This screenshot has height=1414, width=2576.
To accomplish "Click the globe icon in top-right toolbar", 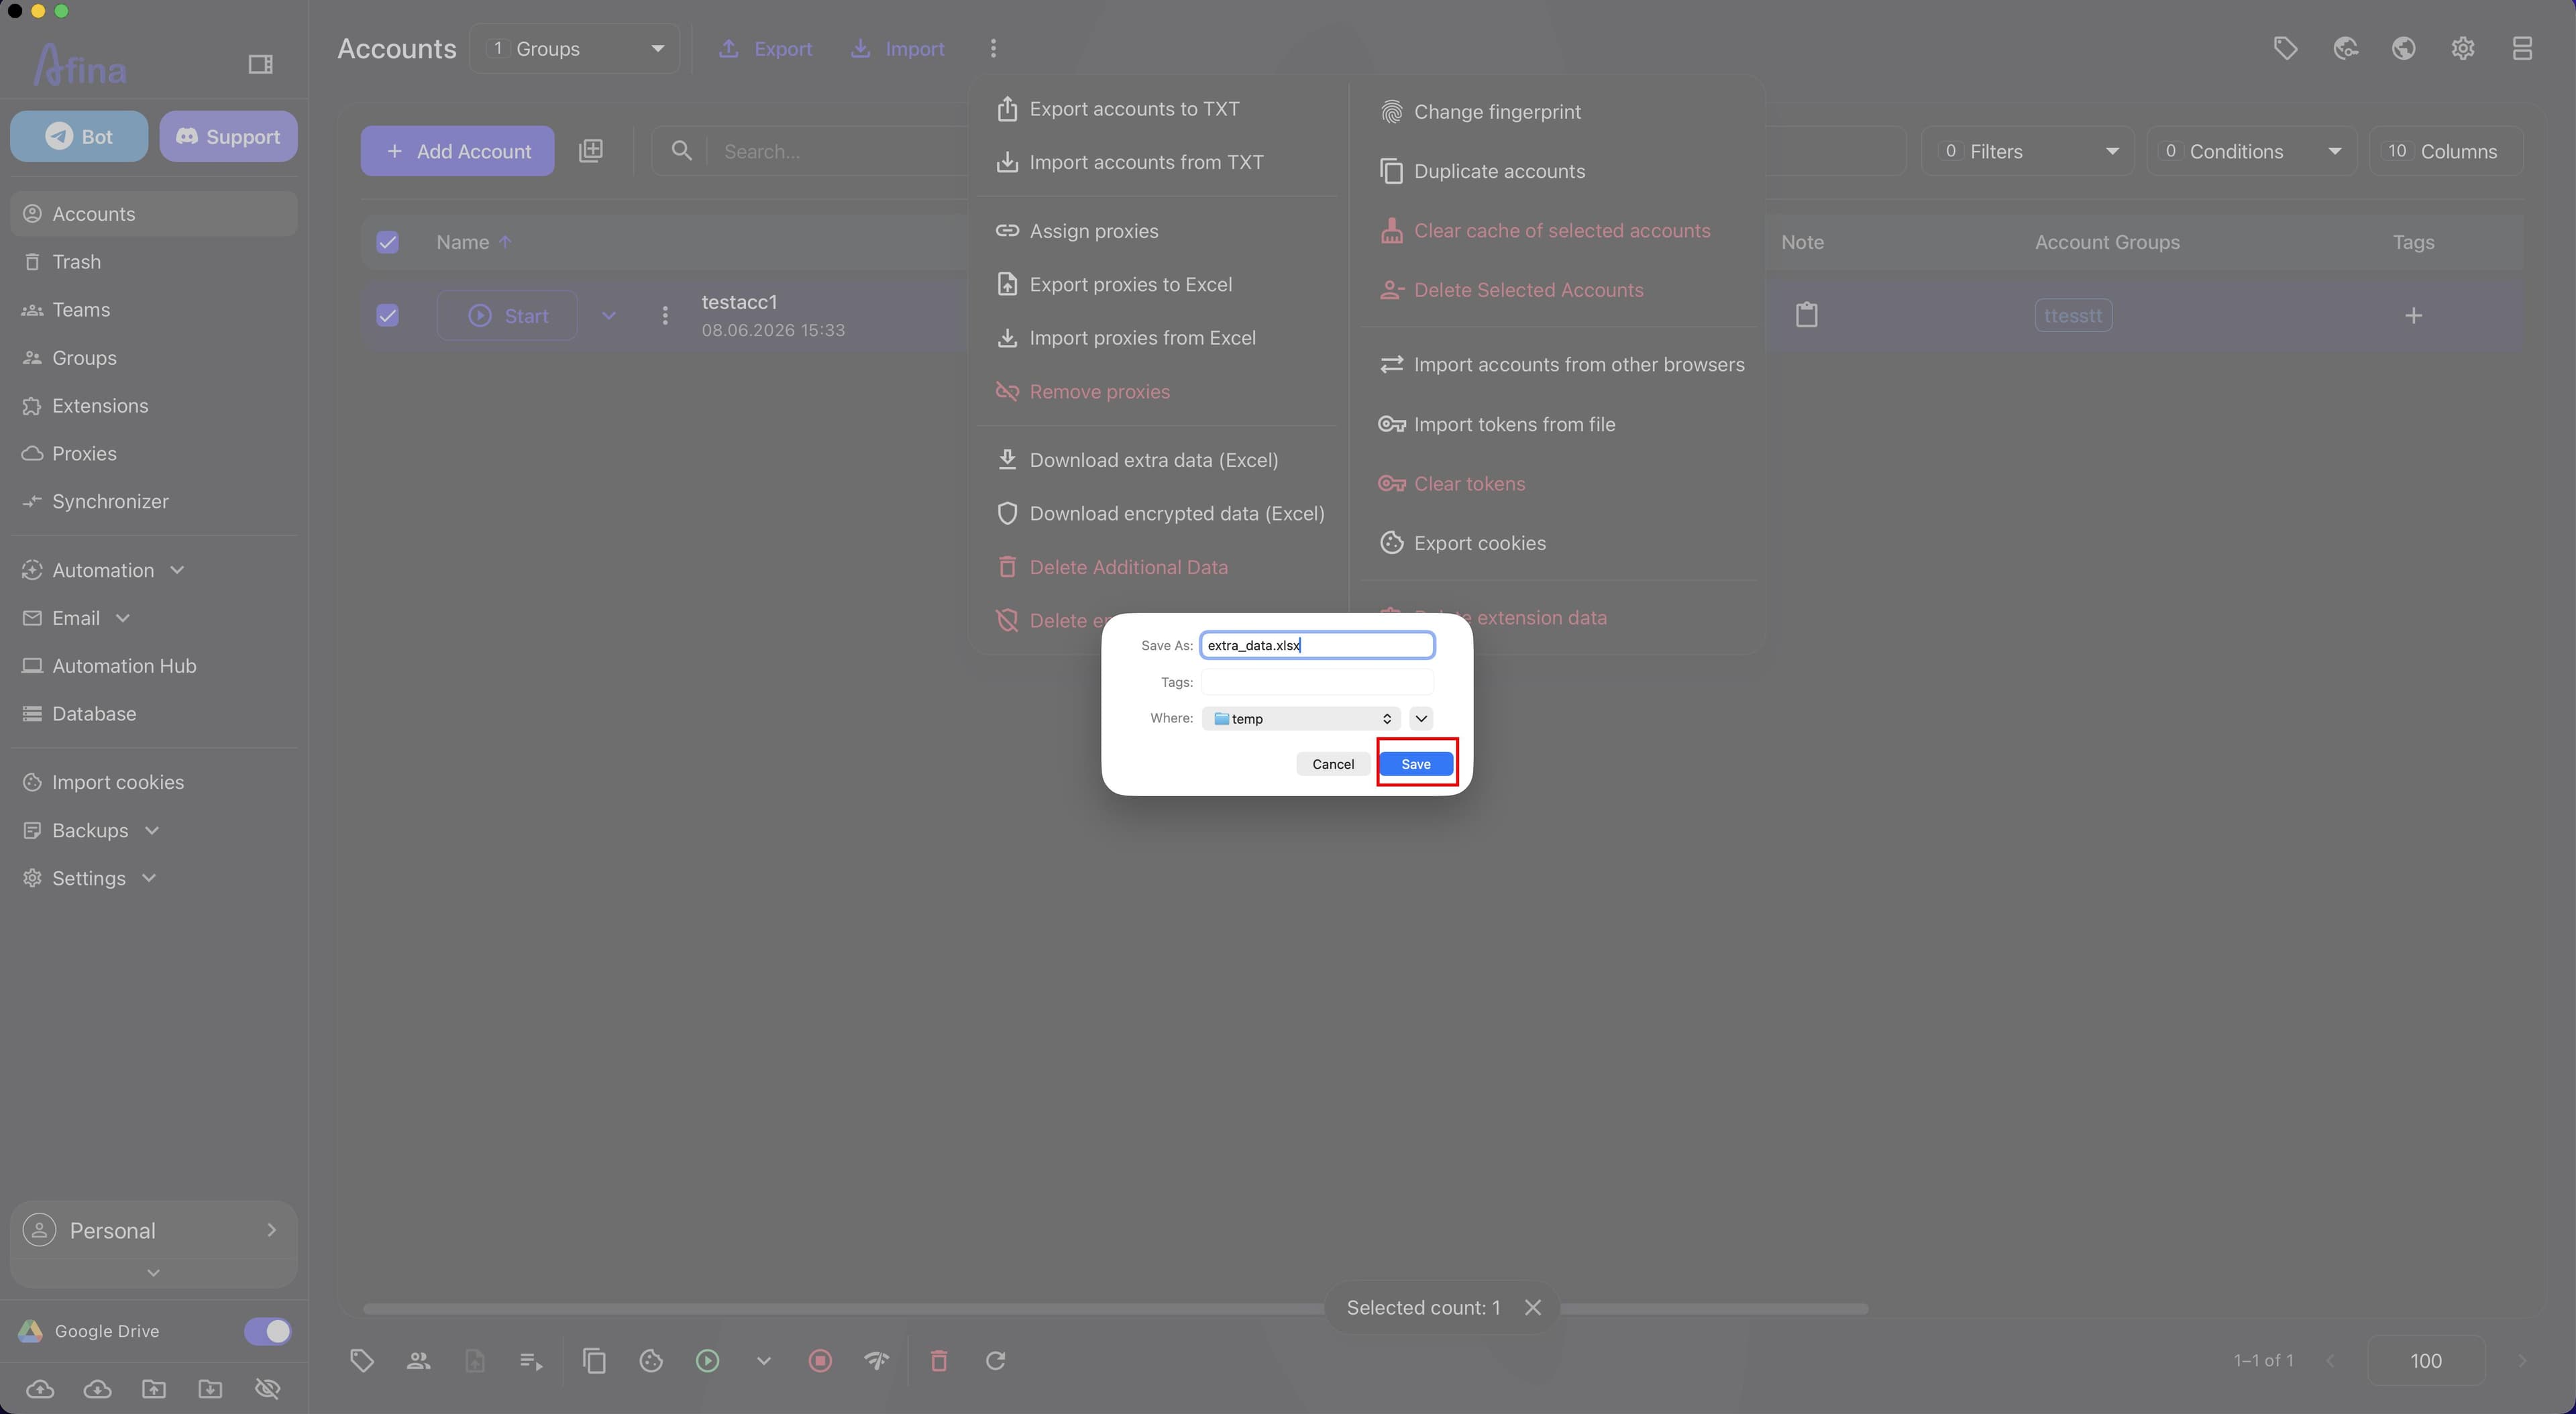I will click(2404, 48).
